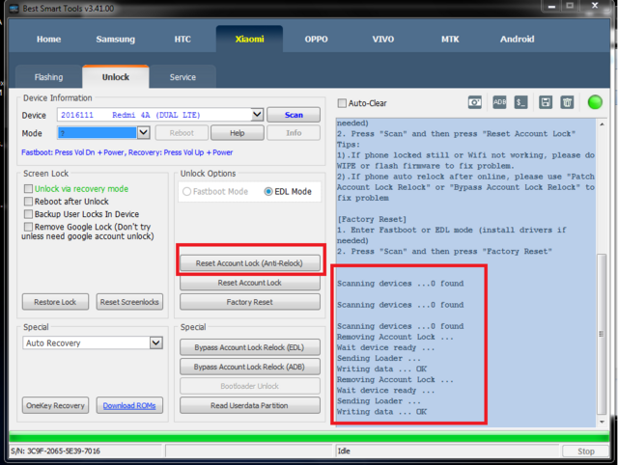This screenshot has width=618, height=465.
Task: Save the log with floppy icon
Action: 546,103
